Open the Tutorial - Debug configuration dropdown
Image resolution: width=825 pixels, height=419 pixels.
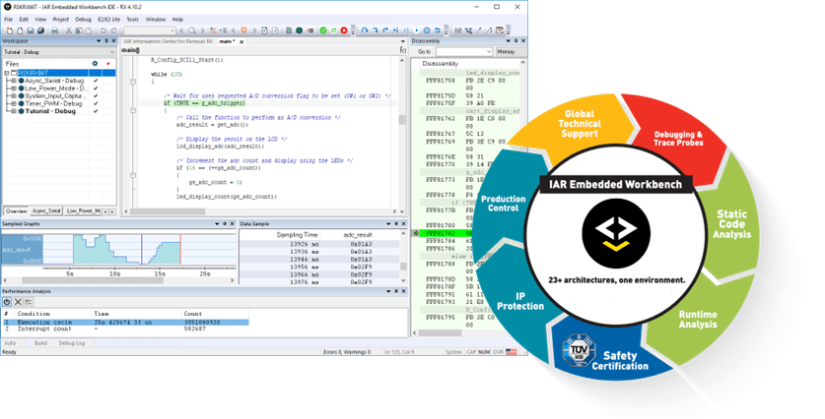tap(112, 52)
